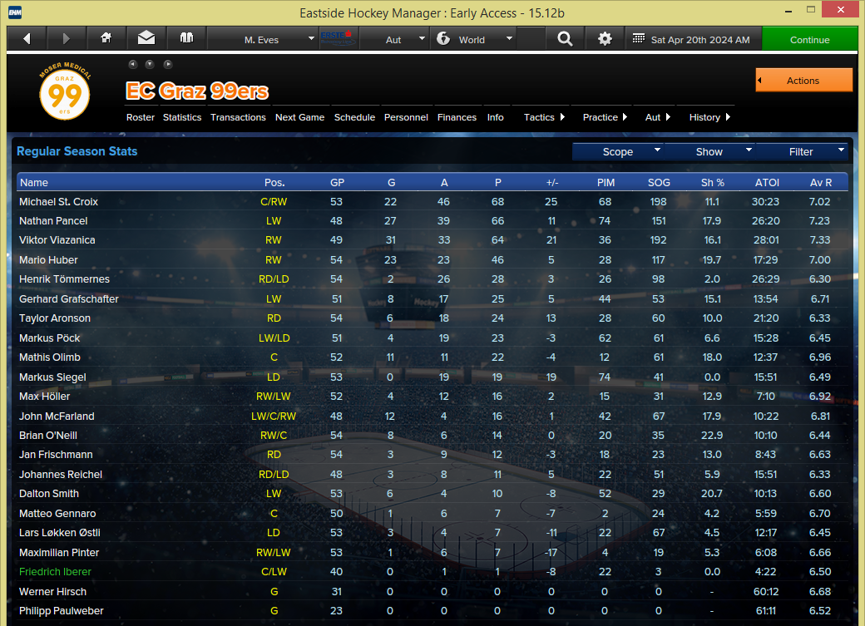865x626 pixels.
Task: Click the Erste league logo
Action: tap(338, 38)
